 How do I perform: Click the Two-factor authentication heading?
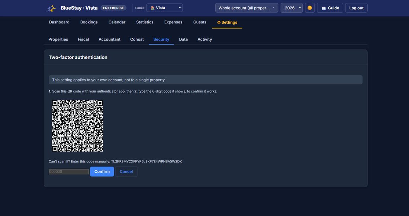coord(78,57)
